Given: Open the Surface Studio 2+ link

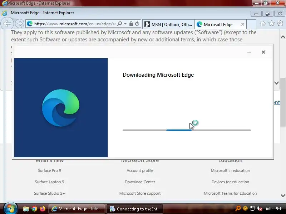Looking at the screenshot, I should click(x=49, y=193).
